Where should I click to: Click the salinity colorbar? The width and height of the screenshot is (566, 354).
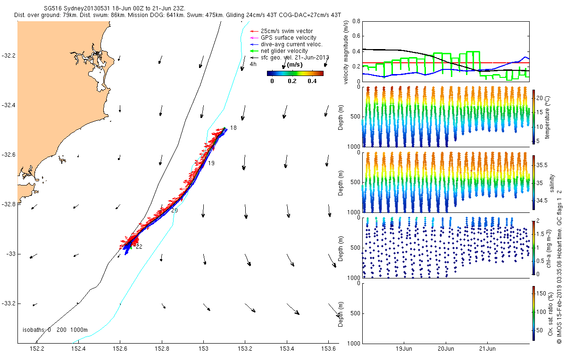click(x=533, y=183)
